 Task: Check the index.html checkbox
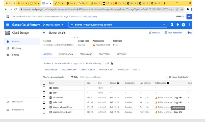click(x=44, y=102)
